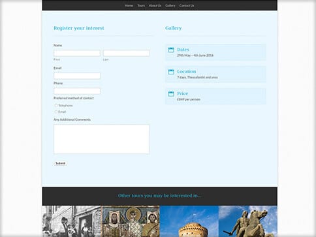Click the calendar icon beside Price
316x237 pixels.
pos(171,94)
